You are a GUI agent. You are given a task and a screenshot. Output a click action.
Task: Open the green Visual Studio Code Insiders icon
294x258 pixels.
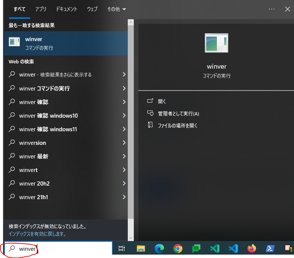click(215, 249)
